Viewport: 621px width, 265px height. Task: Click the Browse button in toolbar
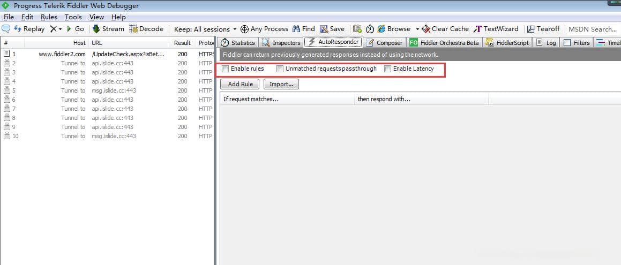click(394, 28)
